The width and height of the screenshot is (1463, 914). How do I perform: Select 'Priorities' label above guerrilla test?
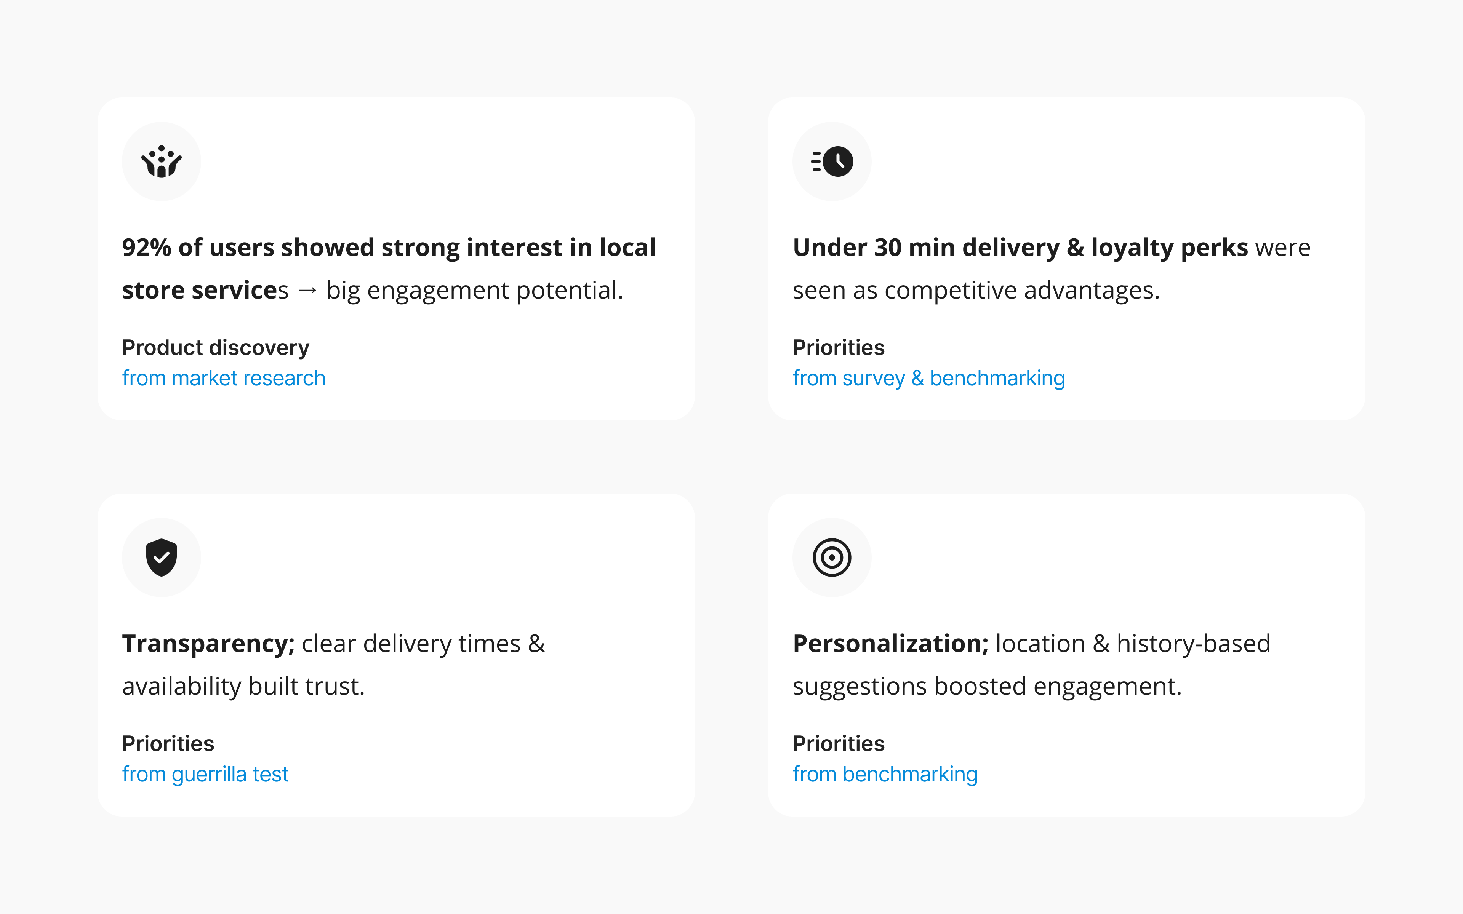(168, 743)
